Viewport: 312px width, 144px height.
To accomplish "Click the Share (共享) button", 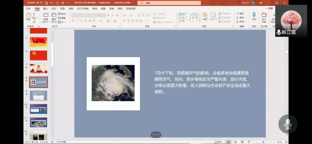I will tap(270, 8).
